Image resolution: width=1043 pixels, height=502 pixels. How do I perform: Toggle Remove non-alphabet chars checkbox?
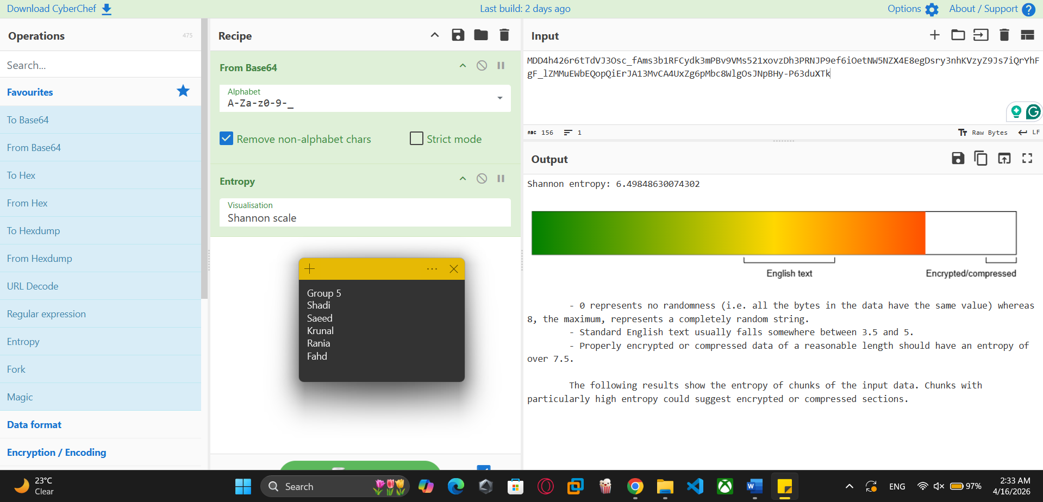tap(227, 139)
